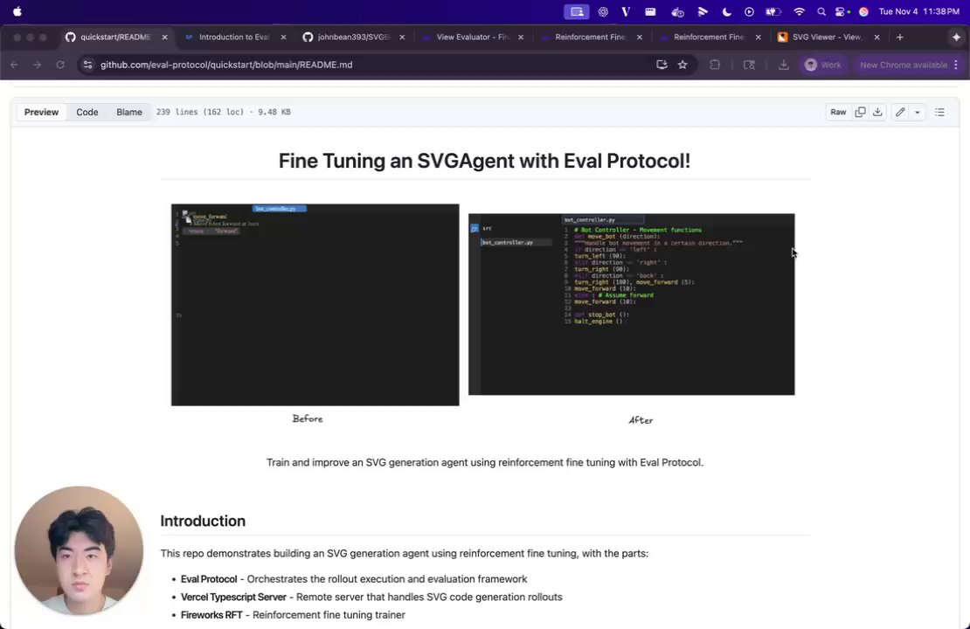The height and width of the screenshot is (629, 970).
Task: Click the Gemini sparkle icon at tab bar
Action: click(956, 37)
